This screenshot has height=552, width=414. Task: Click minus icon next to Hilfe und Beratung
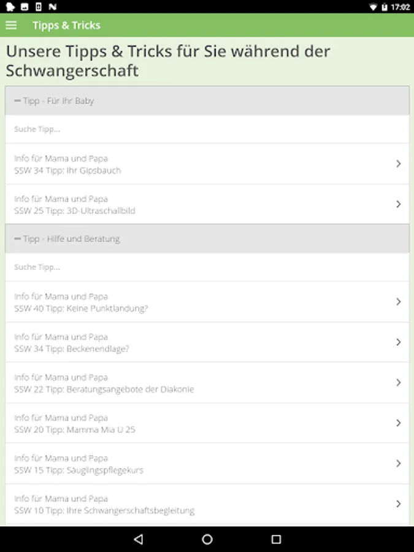pyautogui.click(x=17, y=239)
